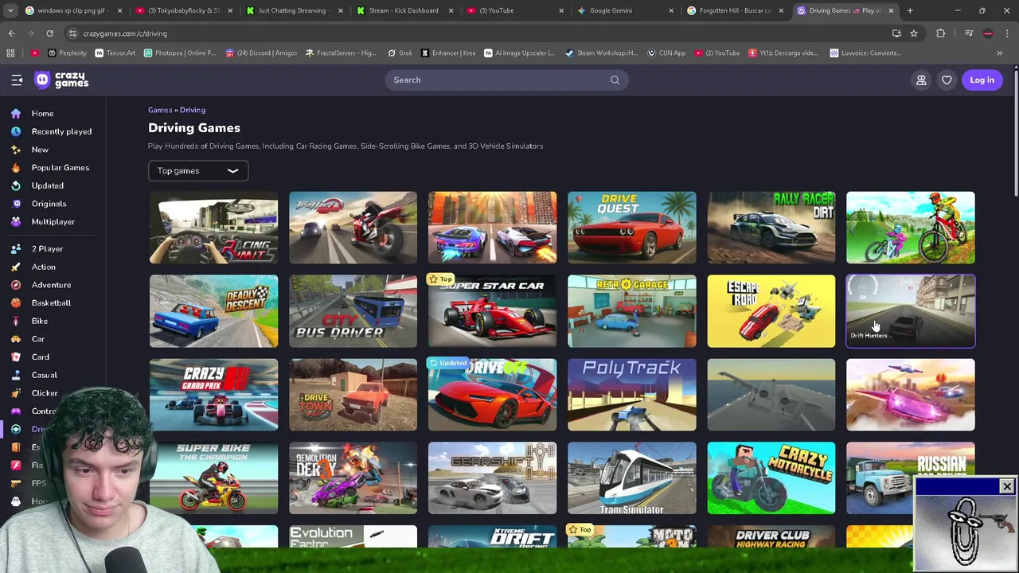Viewport: 1019px width, 573px height.
Task: Open the Rally Racer Dirt thumbnail
Action: click(x=771, y=228)
